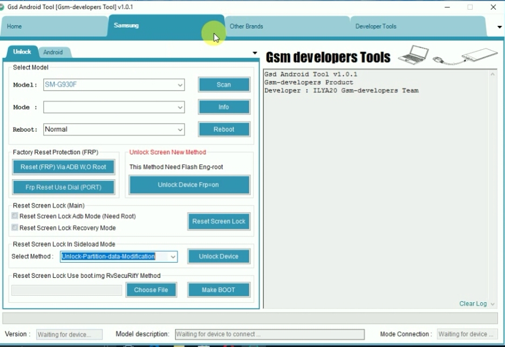Open the Reboot dropdown set to Normal
Viewport: 505px width, 347px height.
[x=114, y=130]
